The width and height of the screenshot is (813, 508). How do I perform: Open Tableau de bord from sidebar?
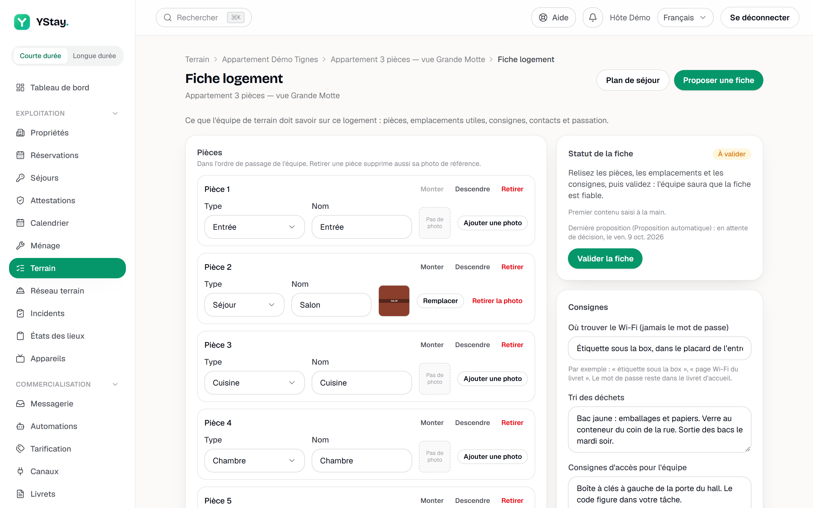point(67,88)
